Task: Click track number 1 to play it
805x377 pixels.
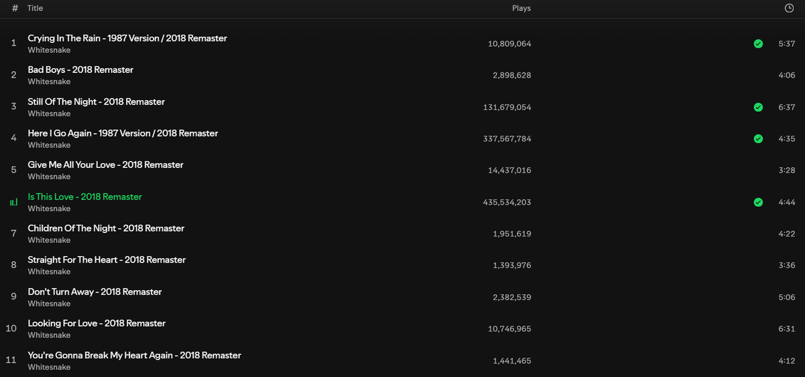Action: click(13, 44)
